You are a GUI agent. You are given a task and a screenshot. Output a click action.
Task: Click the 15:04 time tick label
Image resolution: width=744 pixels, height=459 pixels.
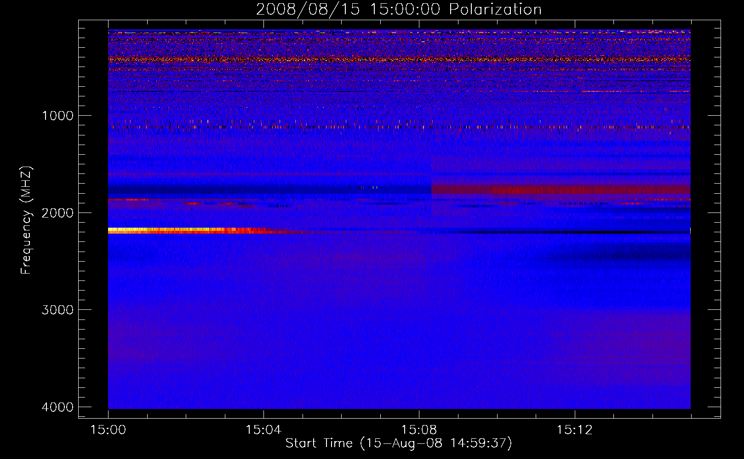point(263,430)
